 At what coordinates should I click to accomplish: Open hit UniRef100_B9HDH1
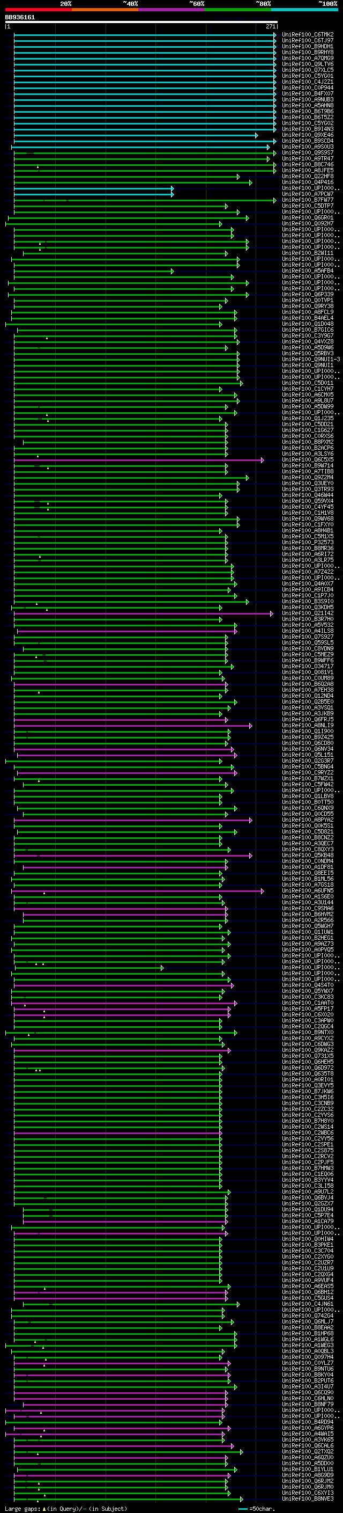click(307, 47)
